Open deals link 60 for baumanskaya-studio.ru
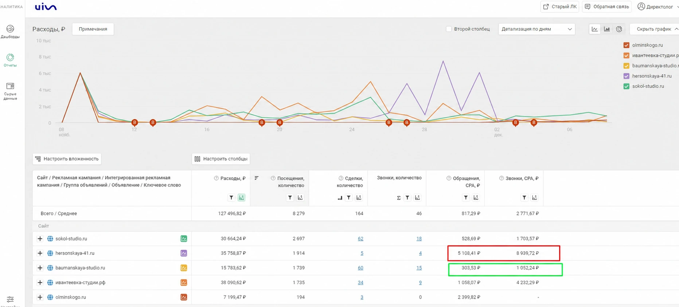 tap(360, 268)
